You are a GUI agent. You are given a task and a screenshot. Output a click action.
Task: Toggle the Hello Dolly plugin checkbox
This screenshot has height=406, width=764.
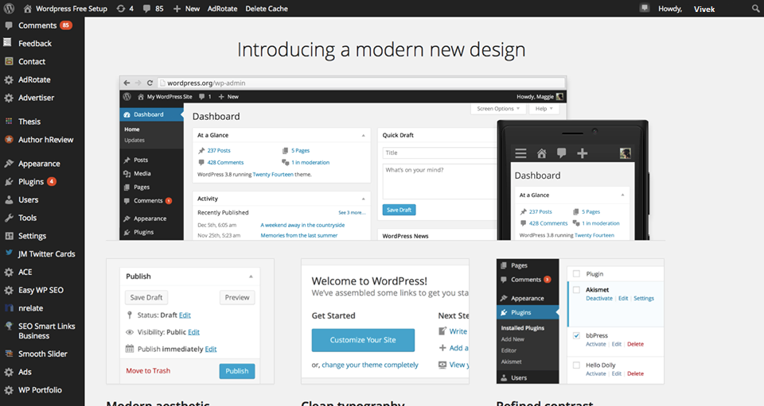576,365
